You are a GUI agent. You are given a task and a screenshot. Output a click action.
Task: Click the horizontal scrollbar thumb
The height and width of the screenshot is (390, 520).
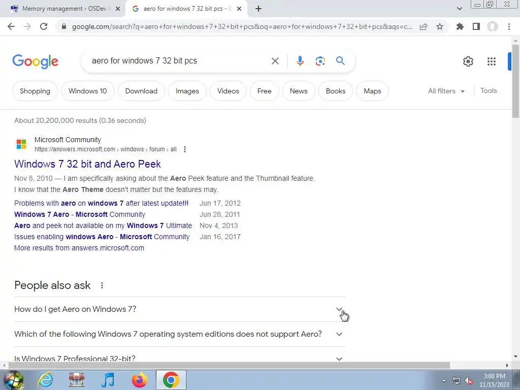(229, 366)
